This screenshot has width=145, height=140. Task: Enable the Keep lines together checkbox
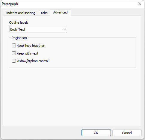tap(14, 46)
